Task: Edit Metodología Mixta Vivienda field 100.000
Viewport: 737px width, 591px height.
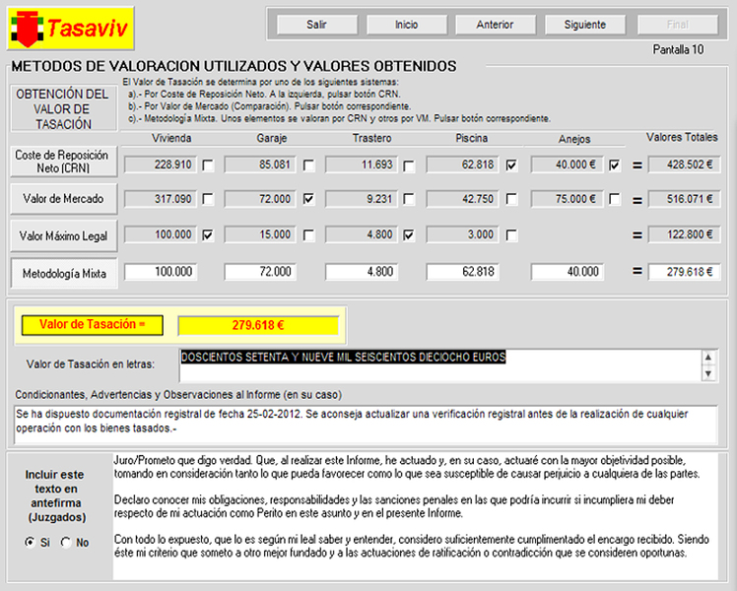Action: coord(161,272)
